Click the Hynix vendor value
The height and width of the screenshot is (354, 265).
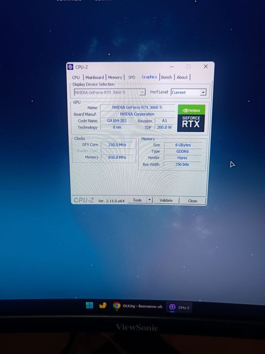pos(182,158)
